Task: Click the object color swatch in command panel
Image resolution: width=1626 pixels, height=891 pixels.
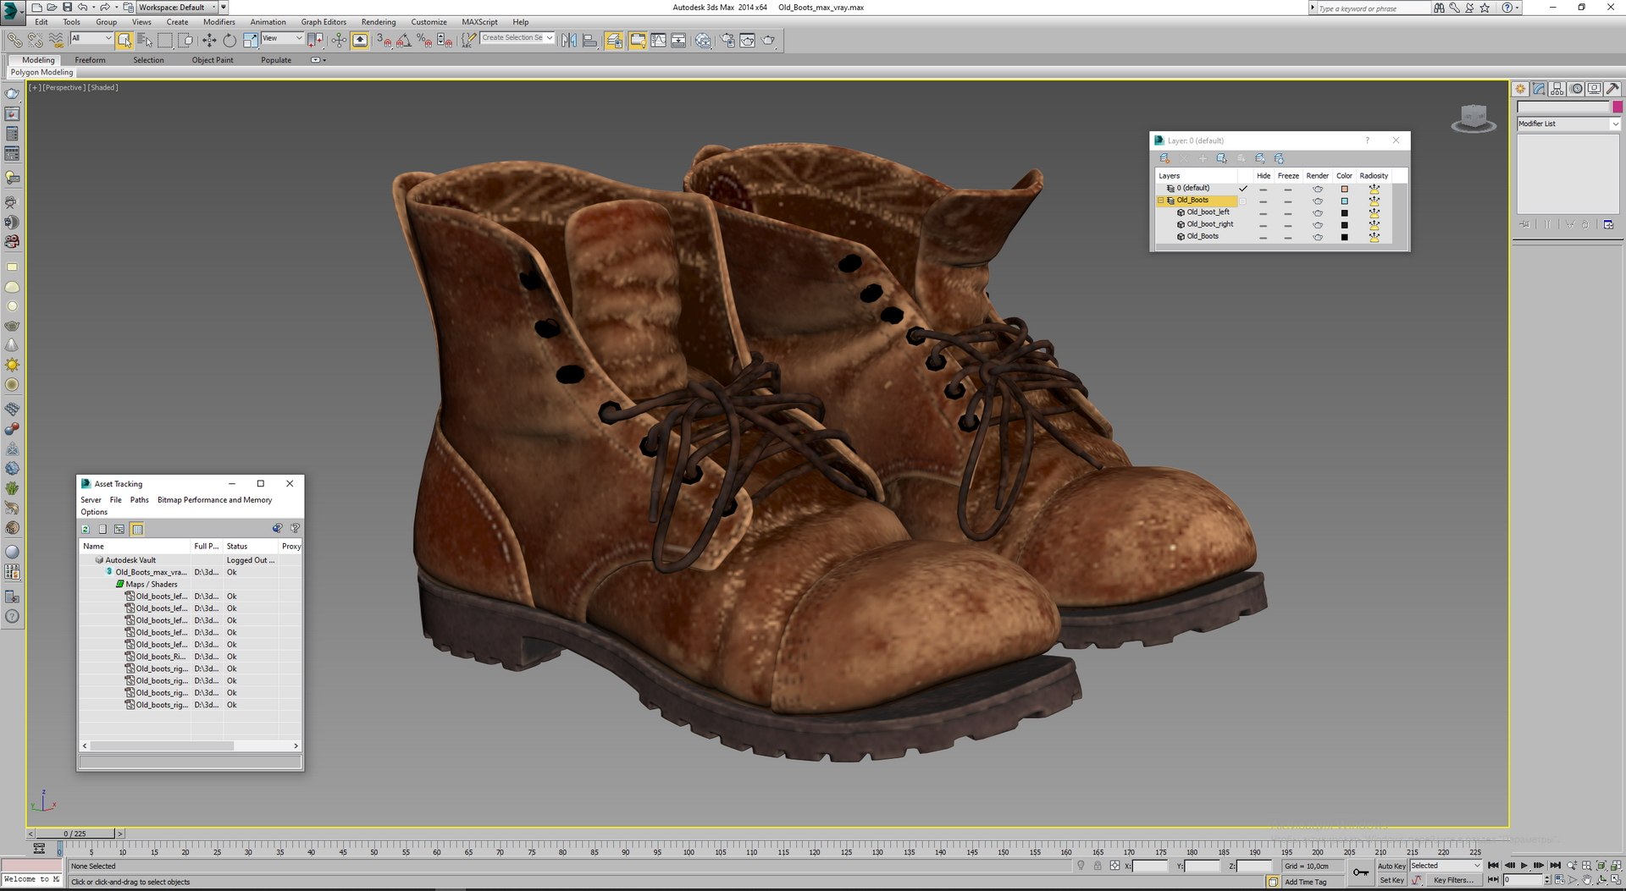Action: [x=1618, y=107]
